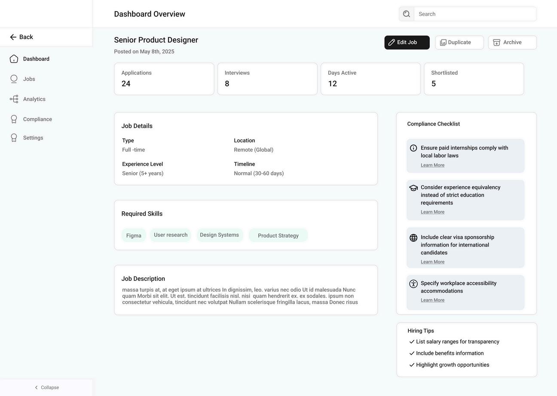The height and width of the screenshot is (396, 557).
Task: Click the graduation cap icon in checklist
Action: pos(413,188)
